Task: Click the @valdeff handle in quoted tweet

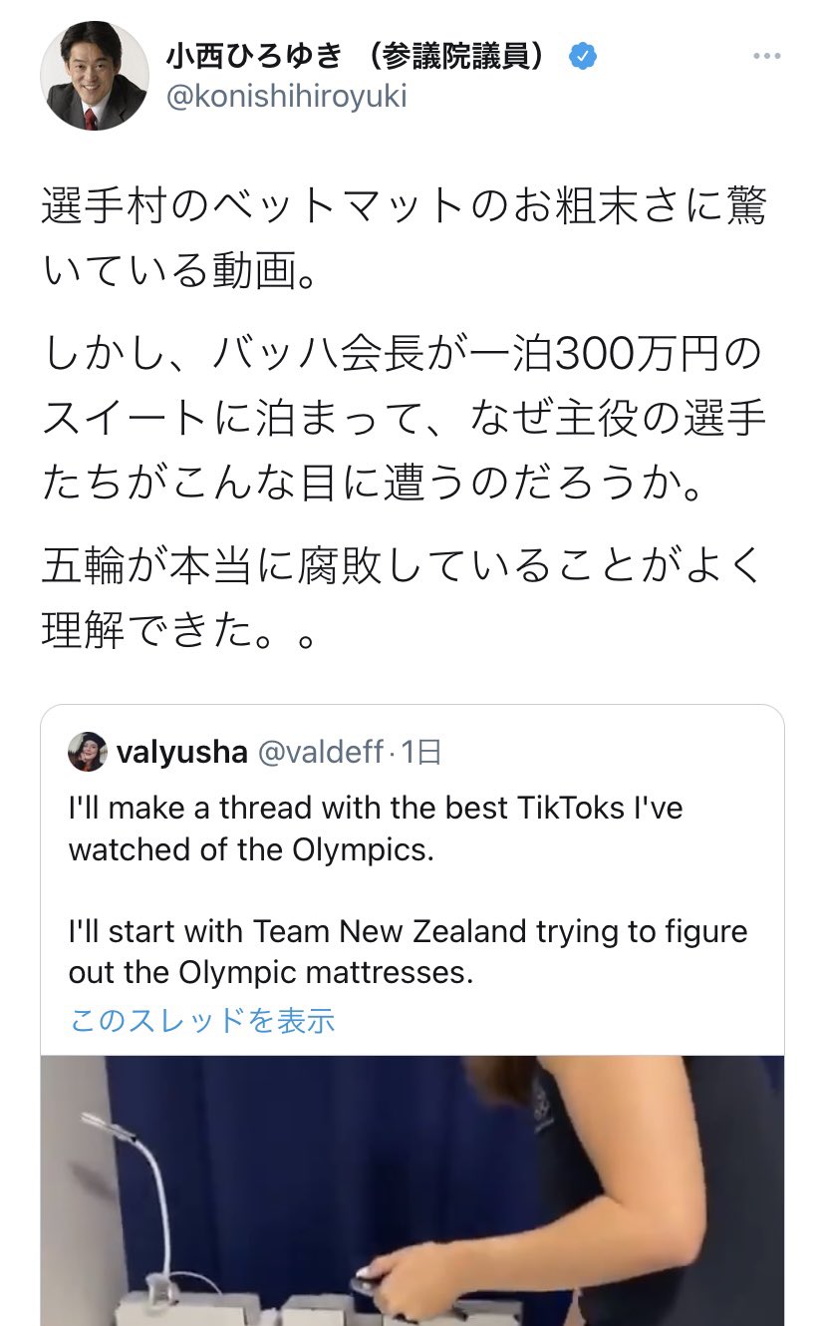Action: point(321,752)
